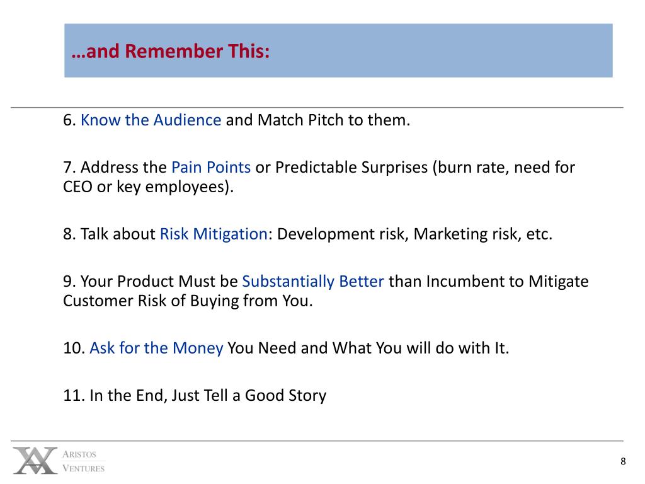Click 'CEO or key employees' text line
The width and height of the screenshot is (645, 484).
(x=149, y=187)
